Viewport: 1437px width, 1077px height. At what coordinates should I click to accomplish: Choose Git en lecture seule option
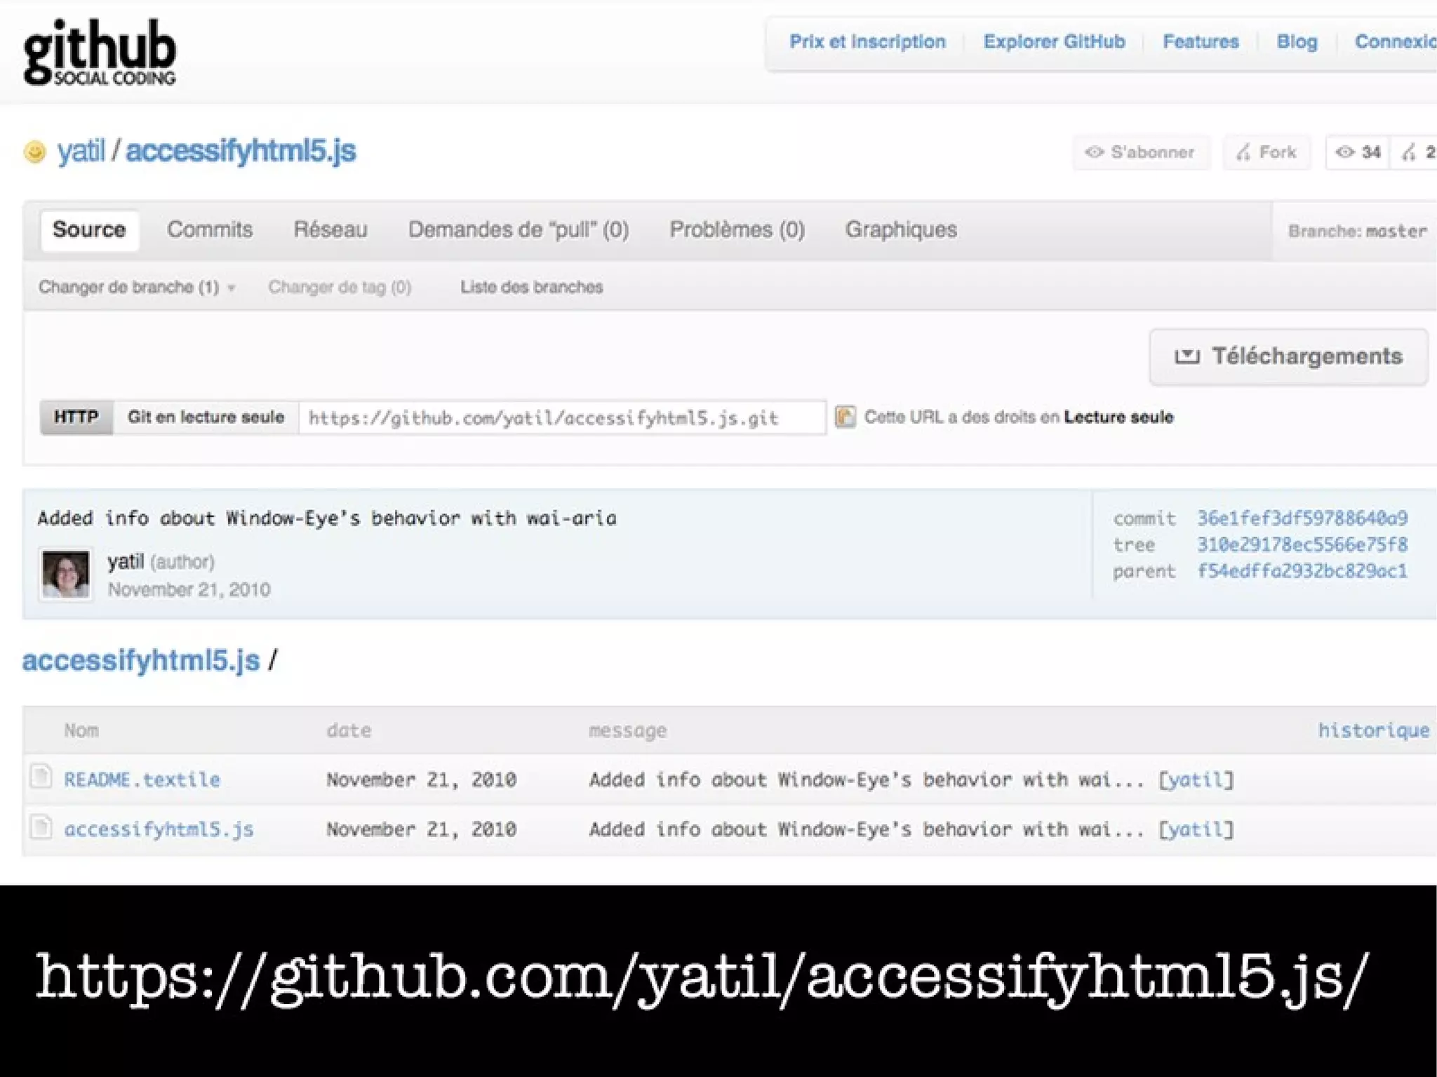206,417
